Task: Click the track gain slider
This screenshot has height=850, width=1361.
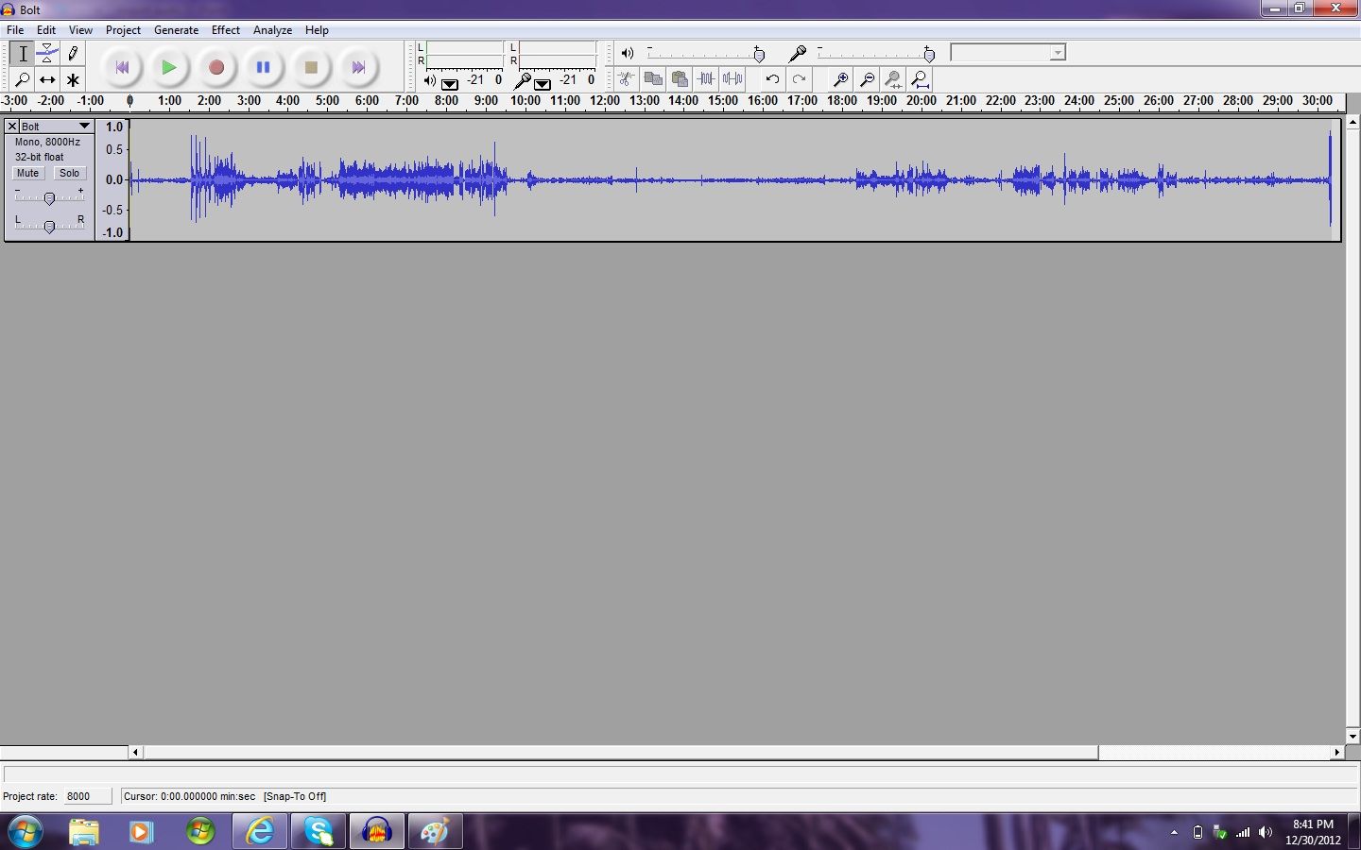Action: (x=49, y=197)
